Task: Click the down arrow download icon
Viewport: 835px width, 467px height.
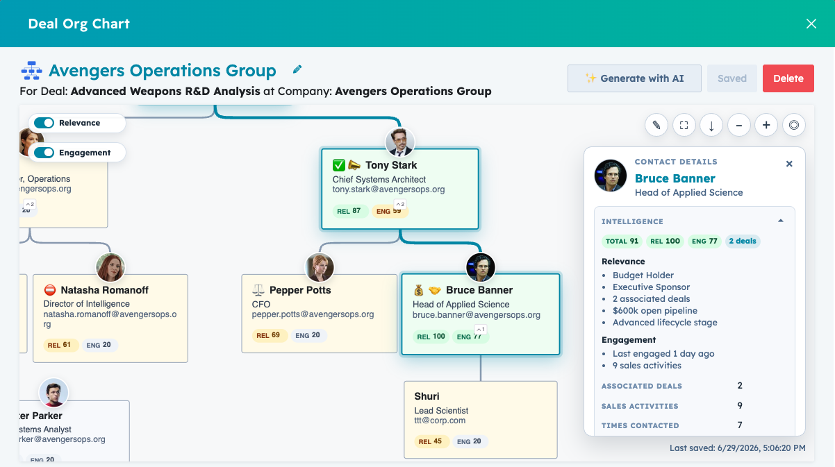Action: pyautogui.click(x=711, y=126)
